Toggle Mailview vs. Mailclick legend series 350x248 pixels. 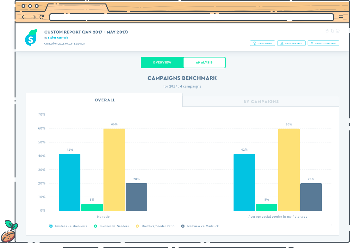200,226
